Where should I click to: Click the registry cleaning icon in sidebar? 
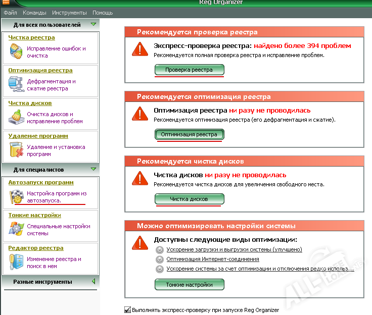pyautogui.click(x=16, y=52)
